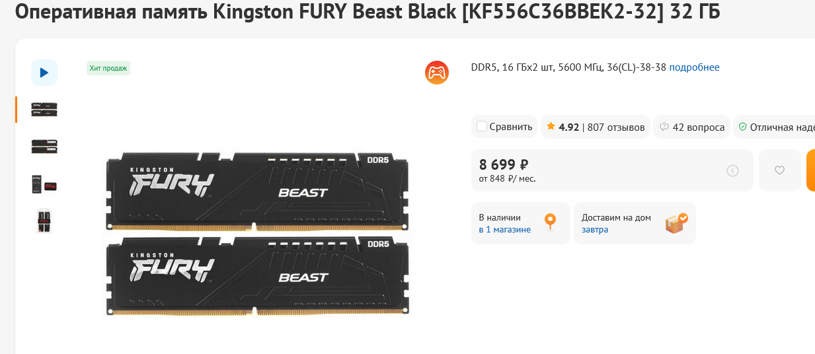
Task: Click the delivery box icon
Action: tap(676, 223)
